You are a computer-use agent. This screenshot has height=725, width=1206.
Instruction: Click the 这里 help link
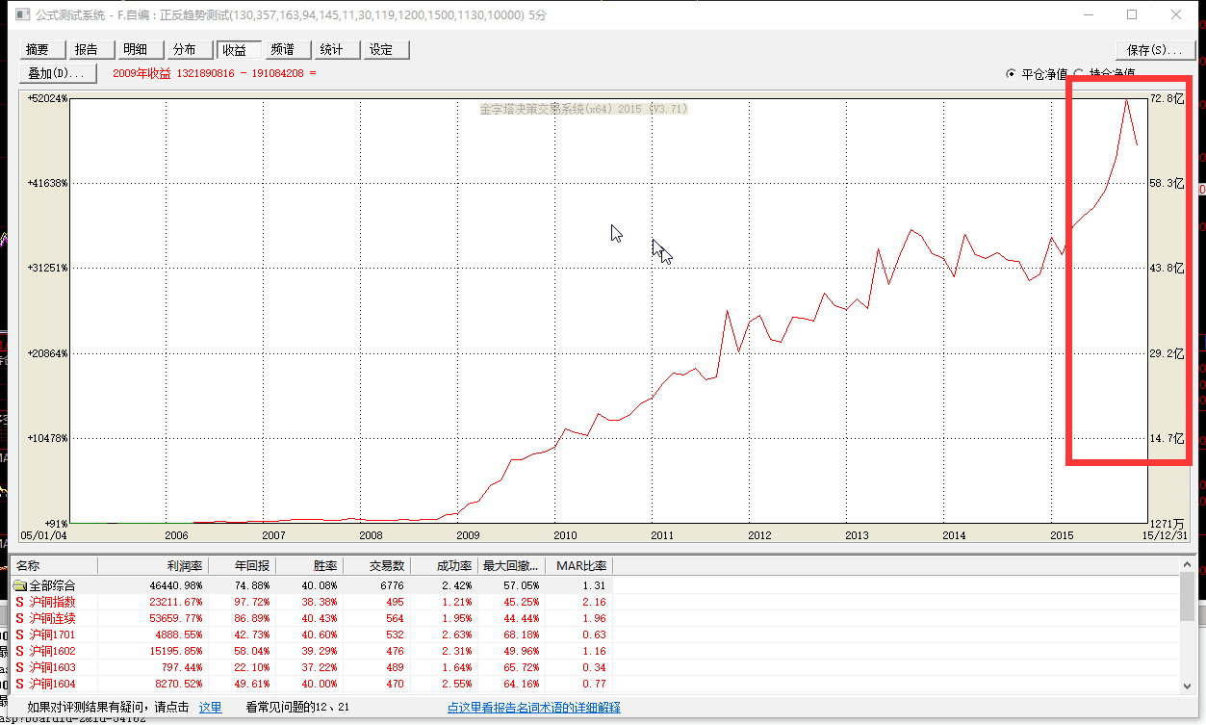210,708
